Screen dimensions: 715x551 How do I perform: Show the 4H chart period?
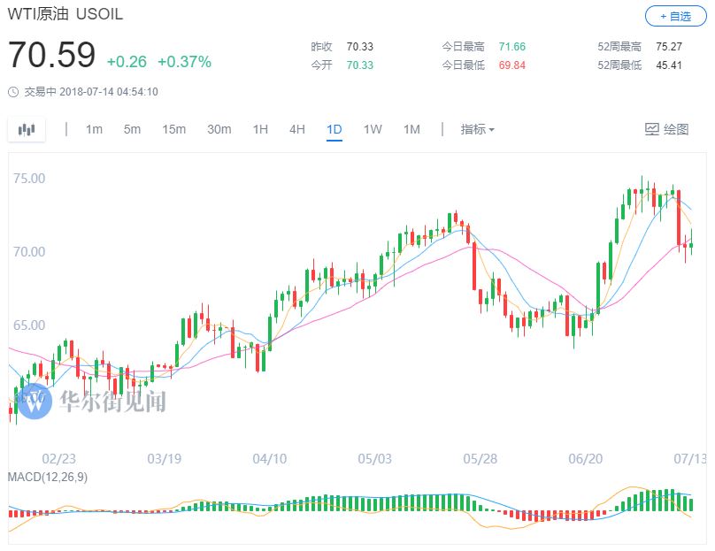296,129
